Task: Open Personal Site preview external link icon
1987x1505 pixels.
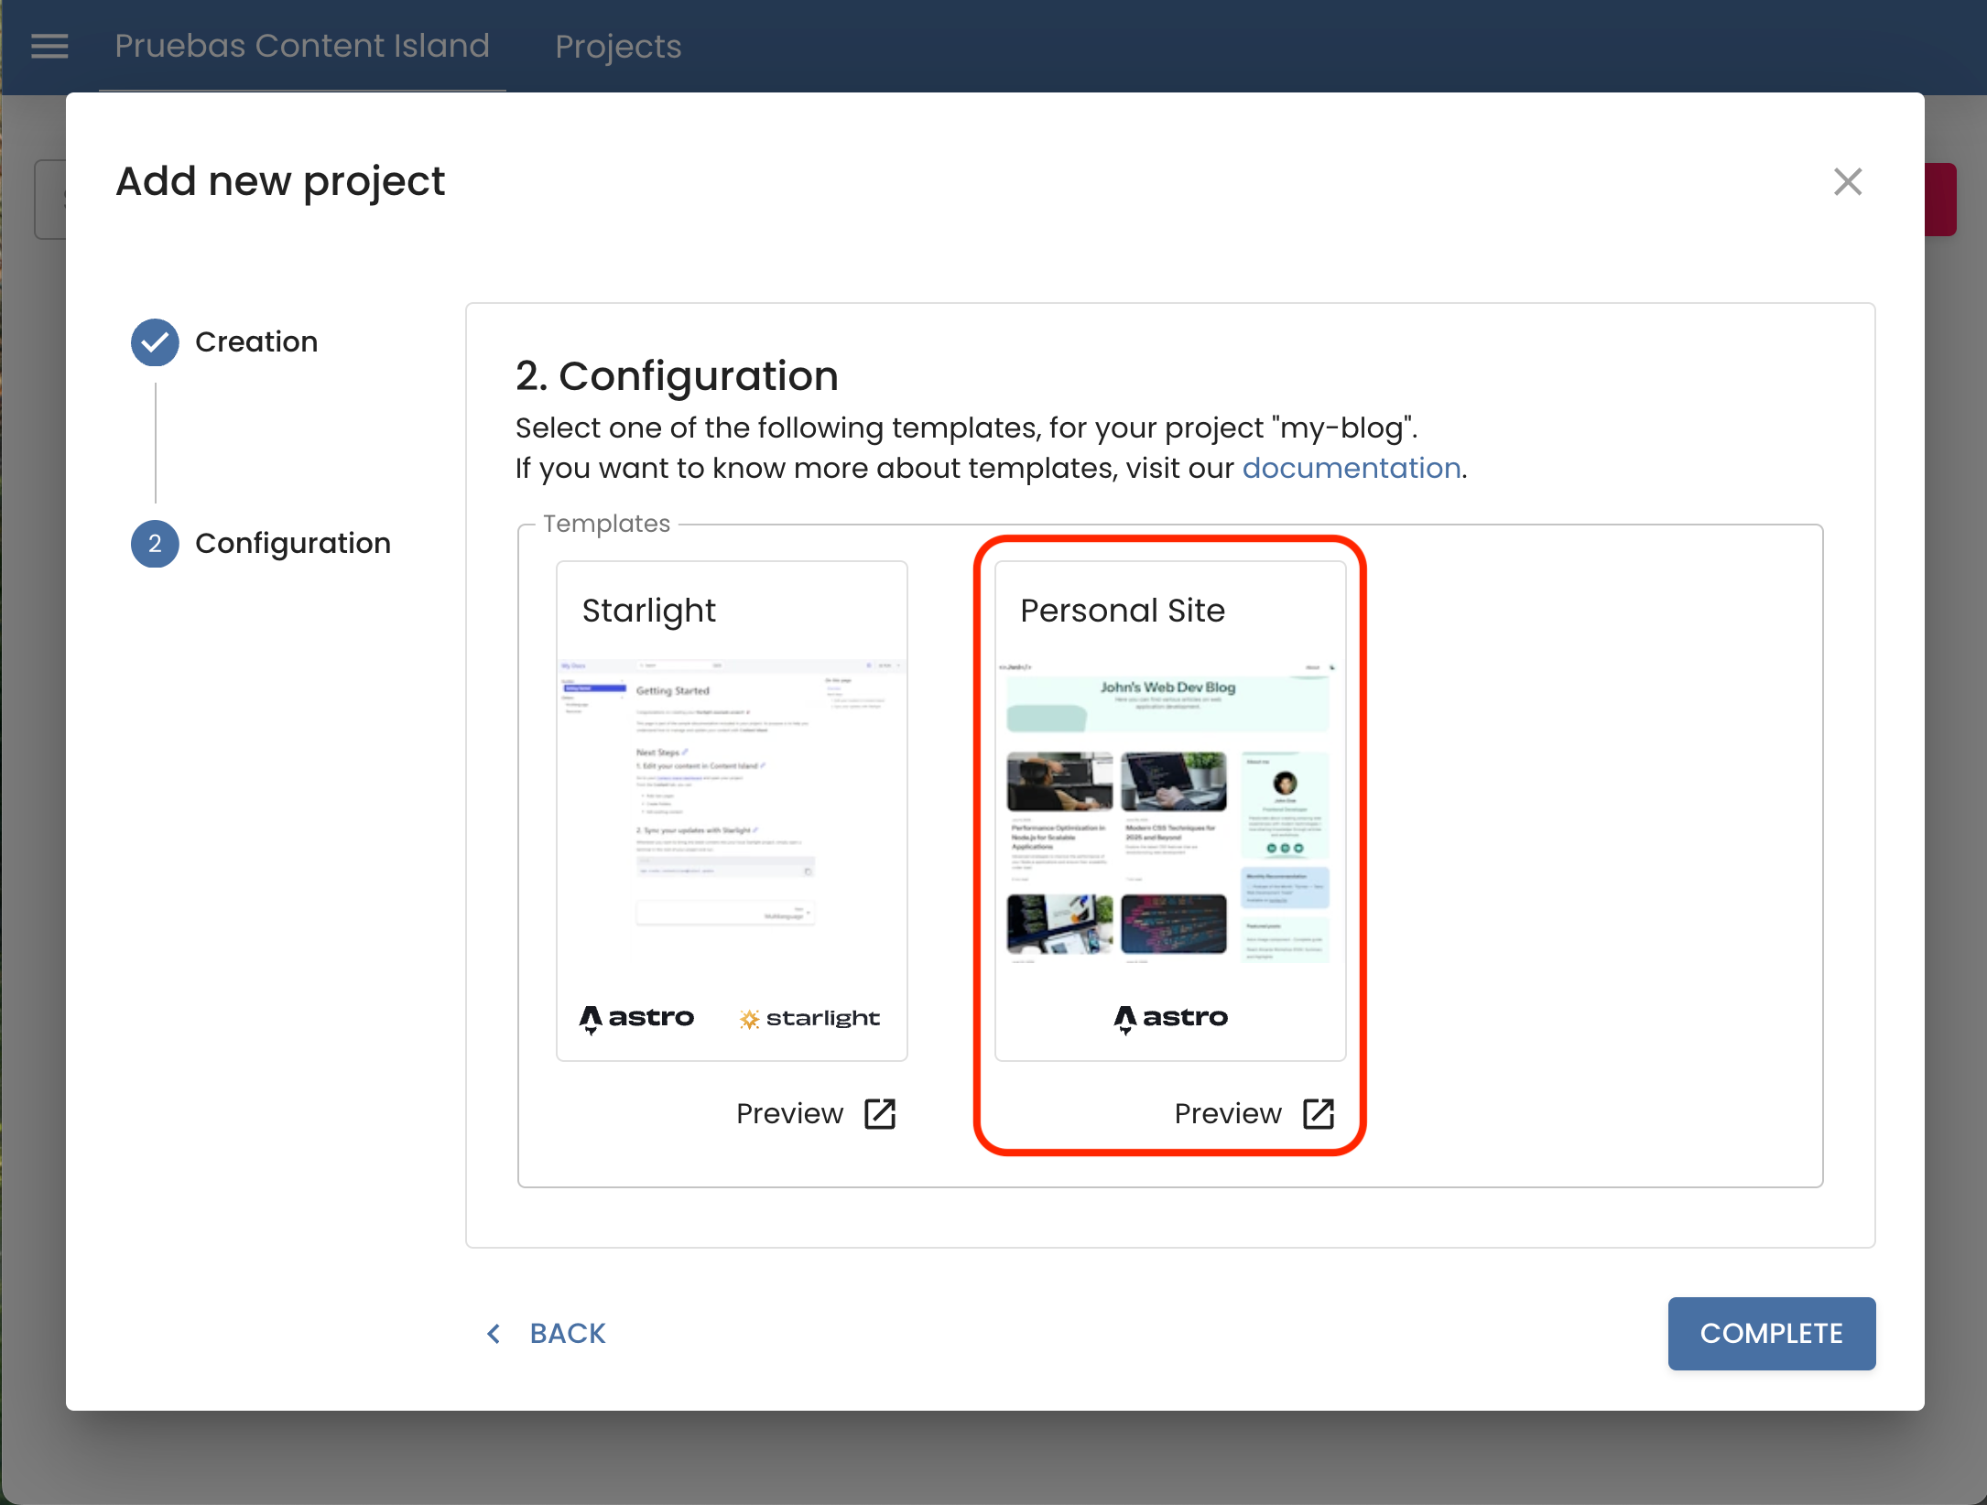Action: pyautogui.click(x=1318, y=1114)
